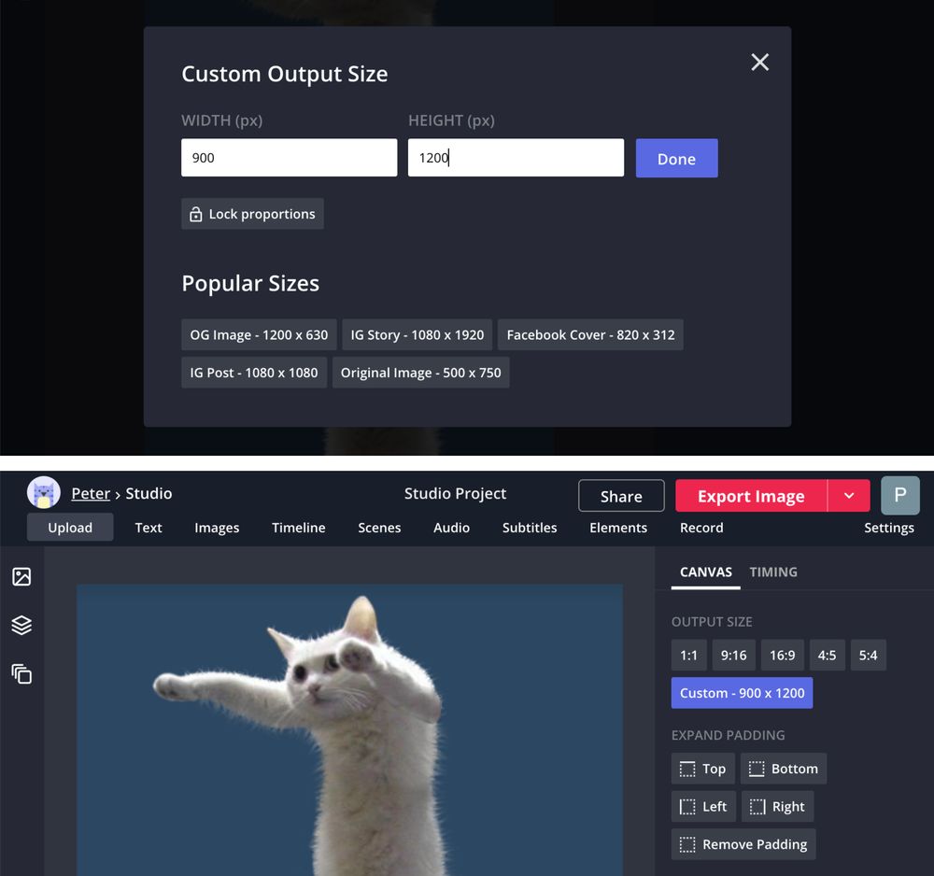The height and width of the screenshot is (876, 934).
Task: Expand padding on the Right side
Action: click(777, 806)
